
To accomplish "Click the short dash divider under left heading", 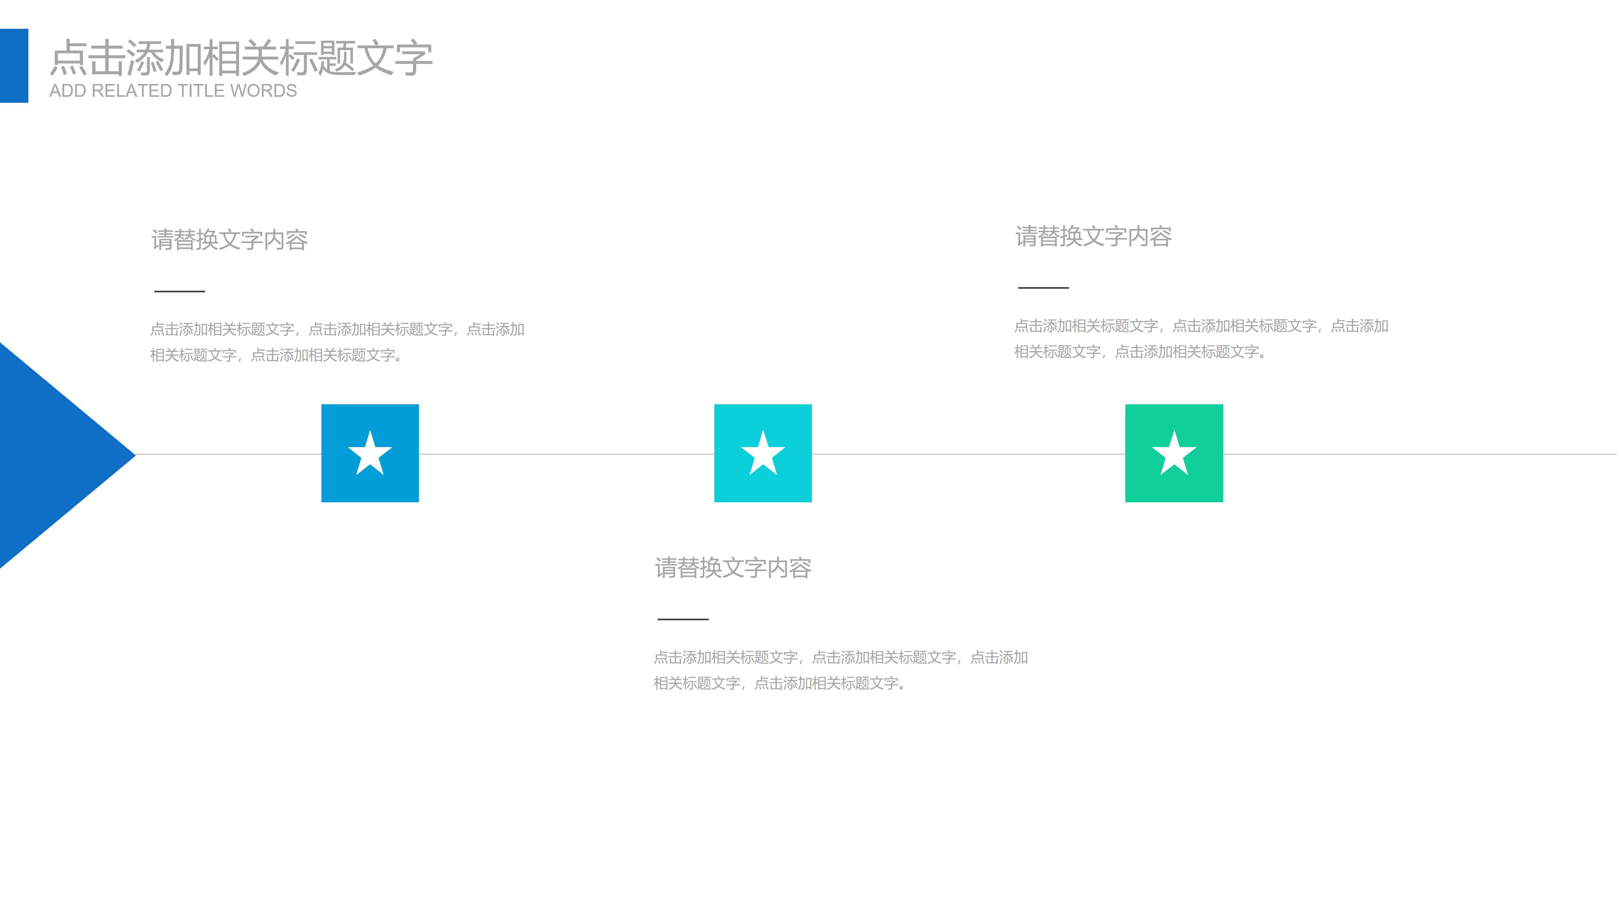I will [x=180, y=290].
